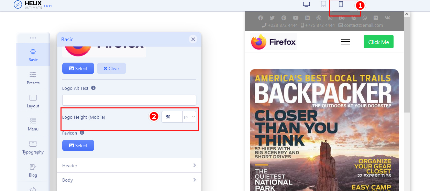Click the Favicon label text

[69, 133]
